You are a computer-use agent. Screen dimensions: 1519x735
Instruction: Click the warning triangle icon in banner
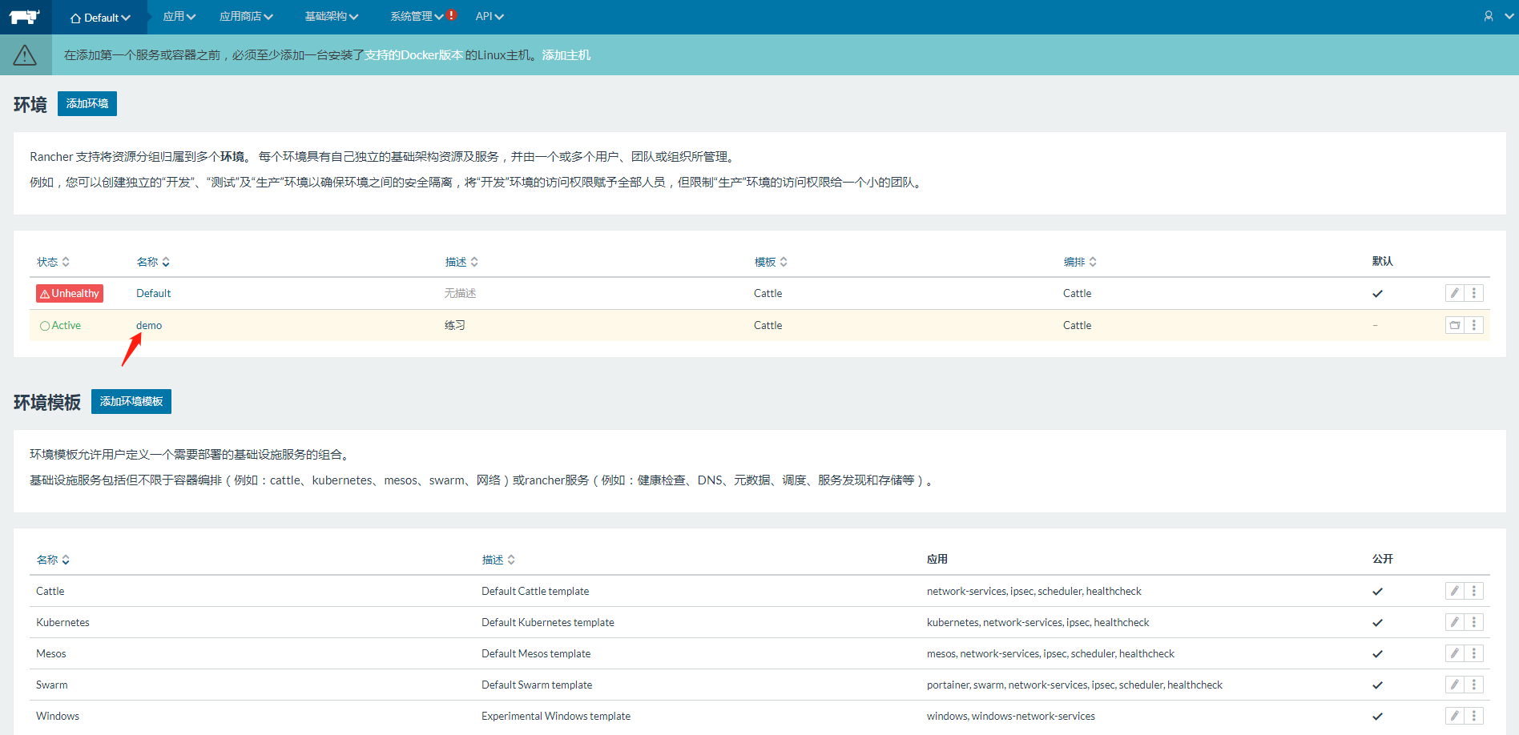(25, 55)
